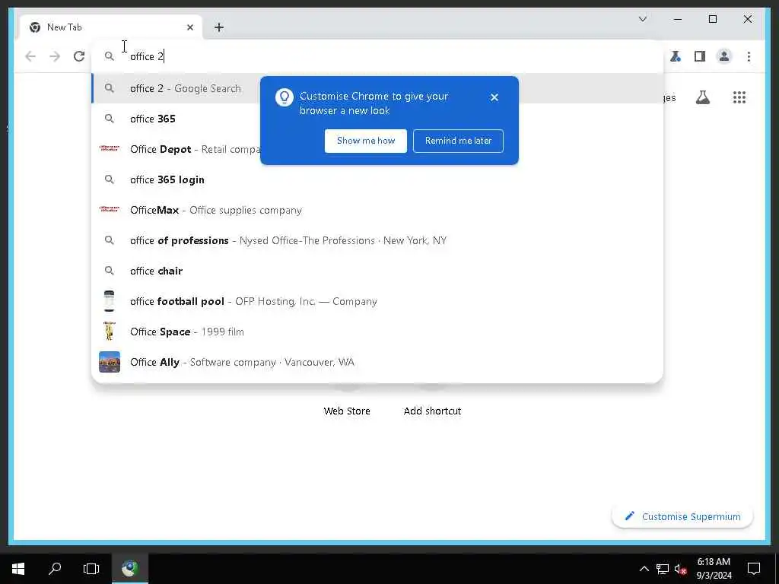Viewport: 779px width, 584px height.
Task: Click the OfficeMax logo icon
Action: [110, 209]
